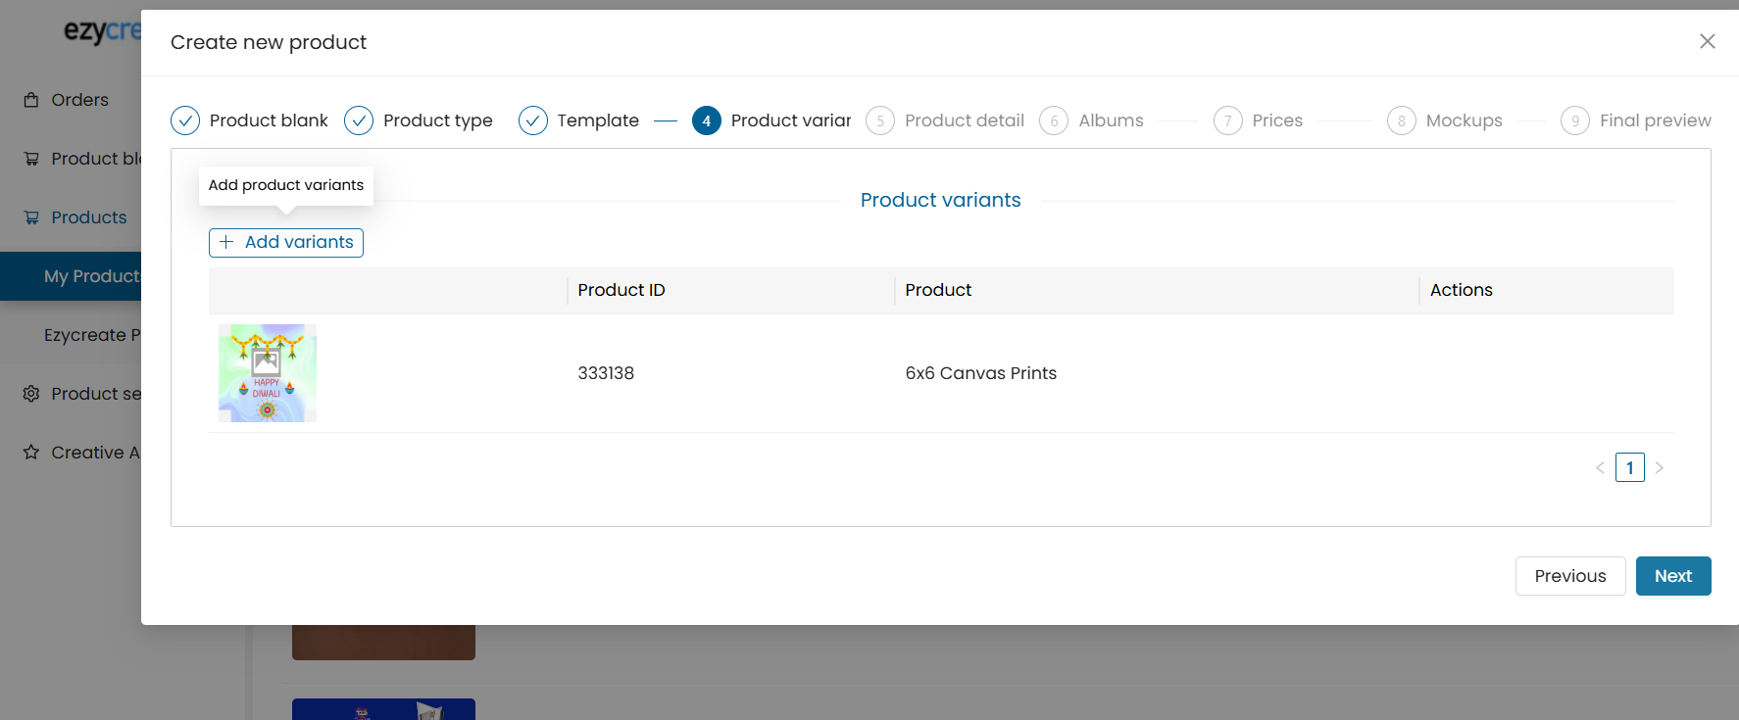Viewport: 1739px width, 720px height.
Task: Click the Next button
Action: (1673, 576)
